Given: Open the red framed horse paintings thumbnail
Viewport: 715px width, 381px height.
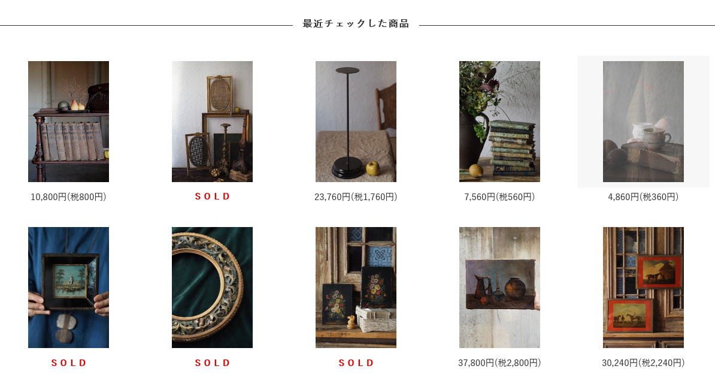Looking at the screenshot, I should point(643,288).
